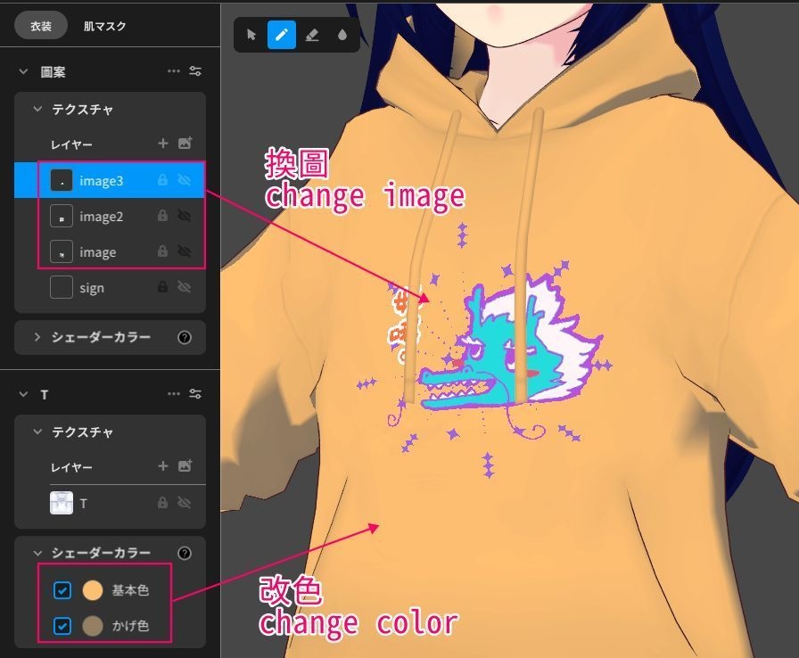
Task: Switch to the 衣装 tab
Action: point(40,26)
